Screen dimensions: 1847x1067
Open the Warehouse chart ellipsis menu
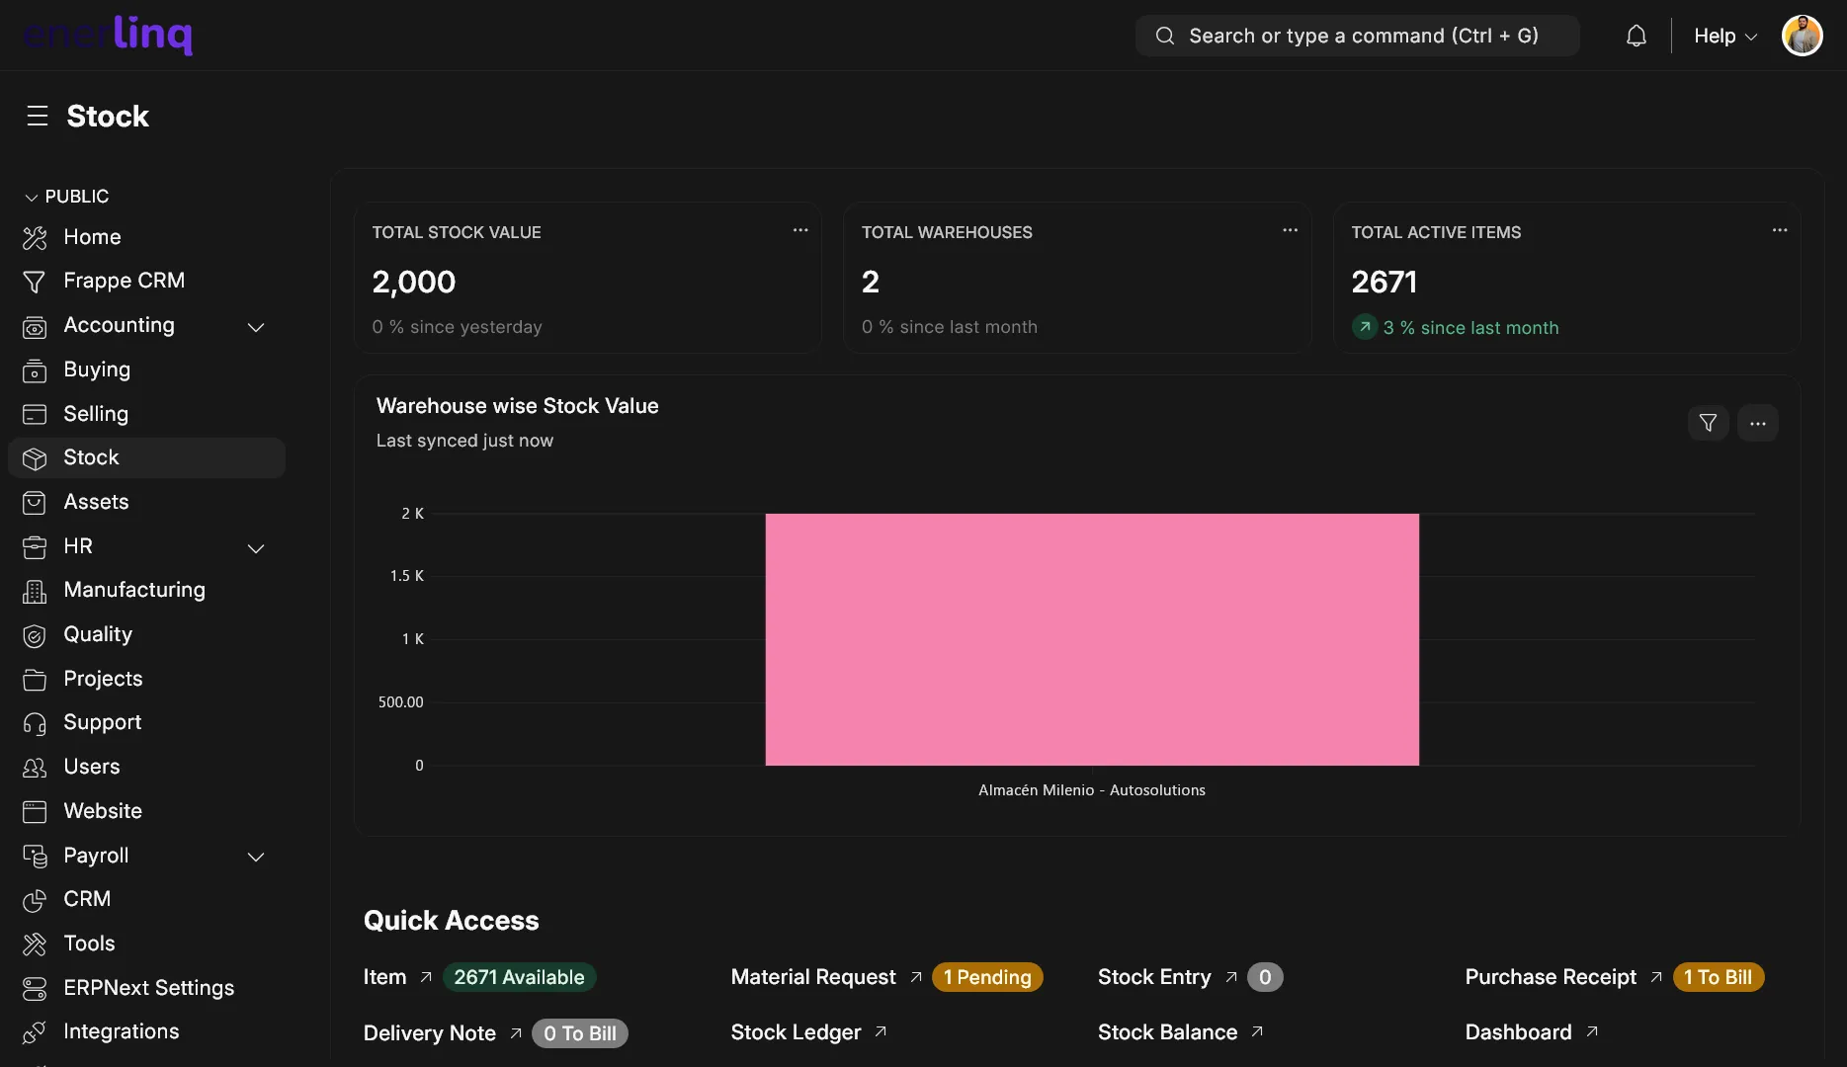point(1758,423)
